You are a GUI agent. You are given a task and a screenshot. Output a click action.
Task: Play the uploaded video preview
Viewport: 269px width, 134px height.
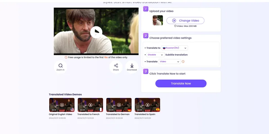(96, 32)
